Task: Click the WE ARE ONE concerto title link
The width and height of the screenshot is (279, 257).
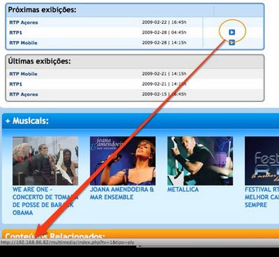Action: [45, 201]
